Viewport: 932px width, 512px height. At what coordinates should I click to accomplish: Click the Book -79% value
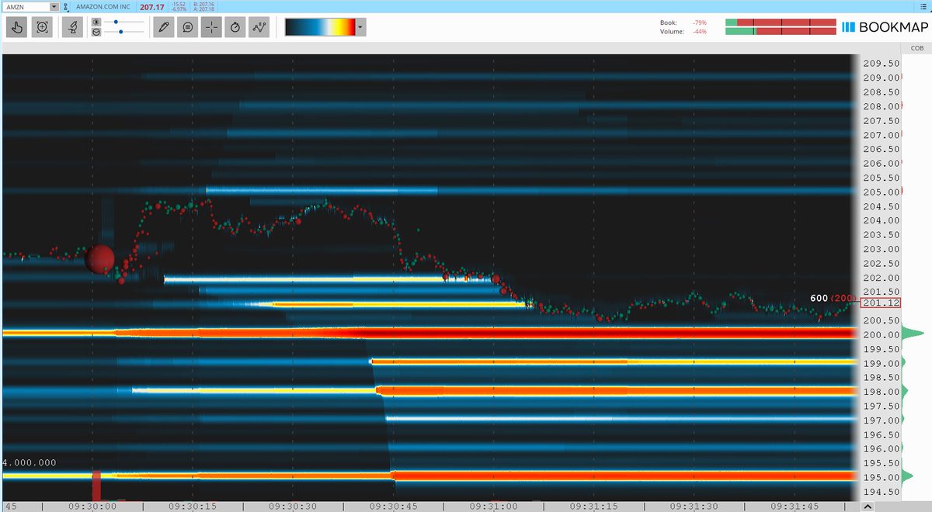tap(699, 22)
